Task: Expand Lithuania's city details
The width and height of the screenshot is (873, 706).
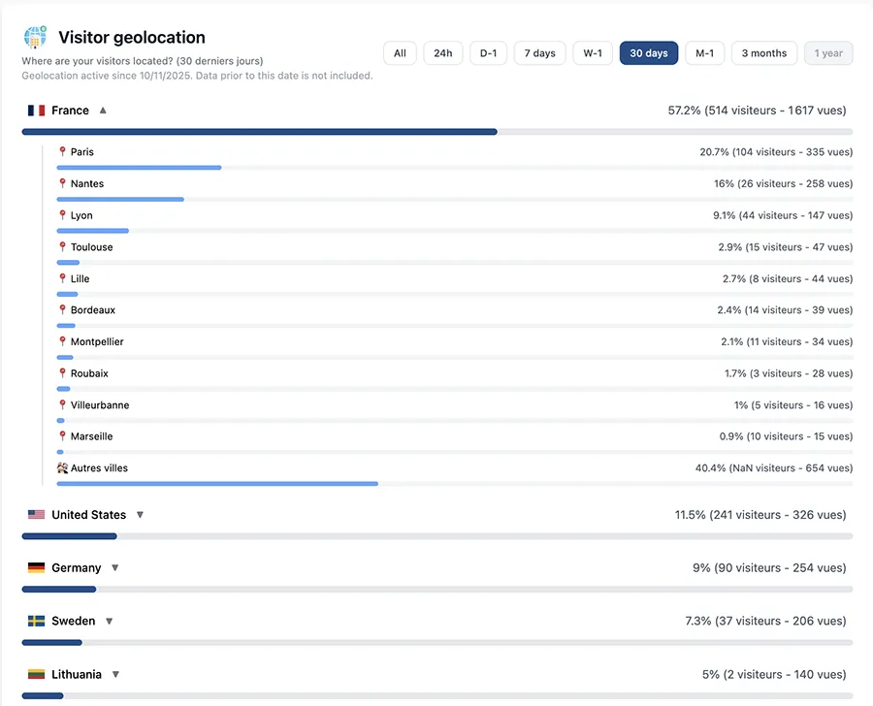Action: (x=115, y=675)
